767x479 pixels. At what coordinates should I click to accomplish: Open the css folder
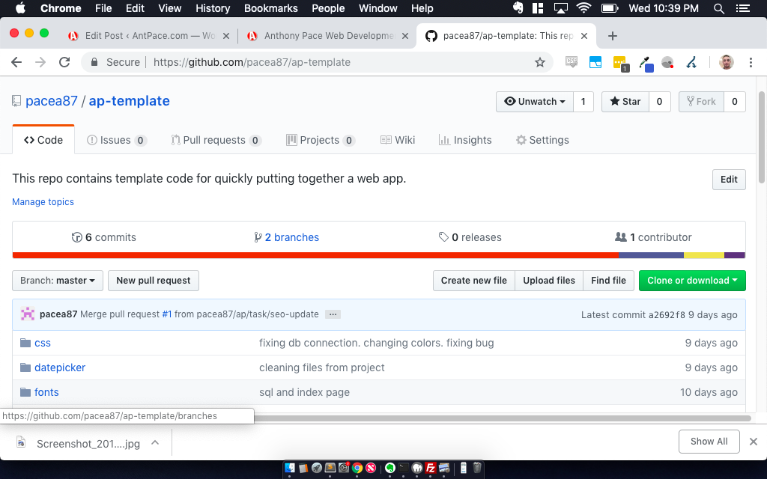coord(43,343)
